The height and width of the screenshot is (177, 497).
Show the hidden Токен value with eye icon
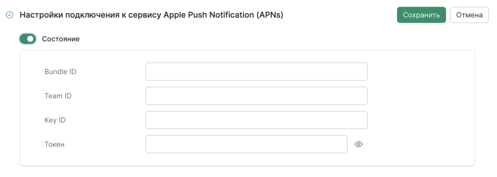359,144
